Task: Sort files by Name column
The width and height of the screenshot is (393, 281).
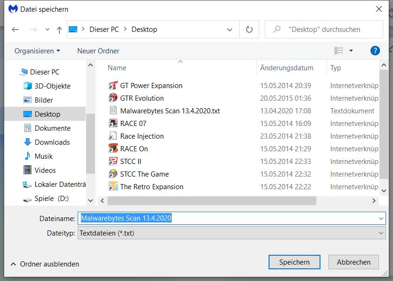Action: tap(117, 68)
